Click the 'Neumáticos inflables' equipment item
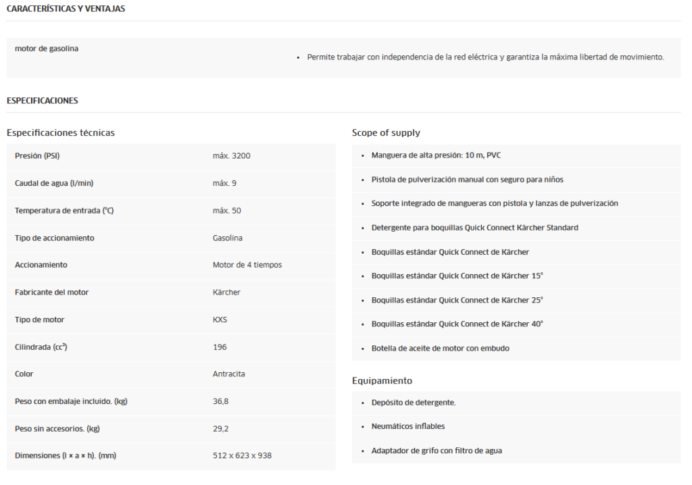 click(408, 427)
